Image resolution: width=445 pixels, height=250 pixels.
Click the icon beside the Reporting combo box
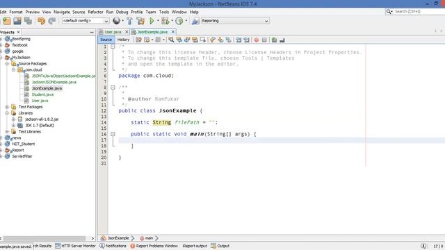pyautogui.click(x=195, y=21)
